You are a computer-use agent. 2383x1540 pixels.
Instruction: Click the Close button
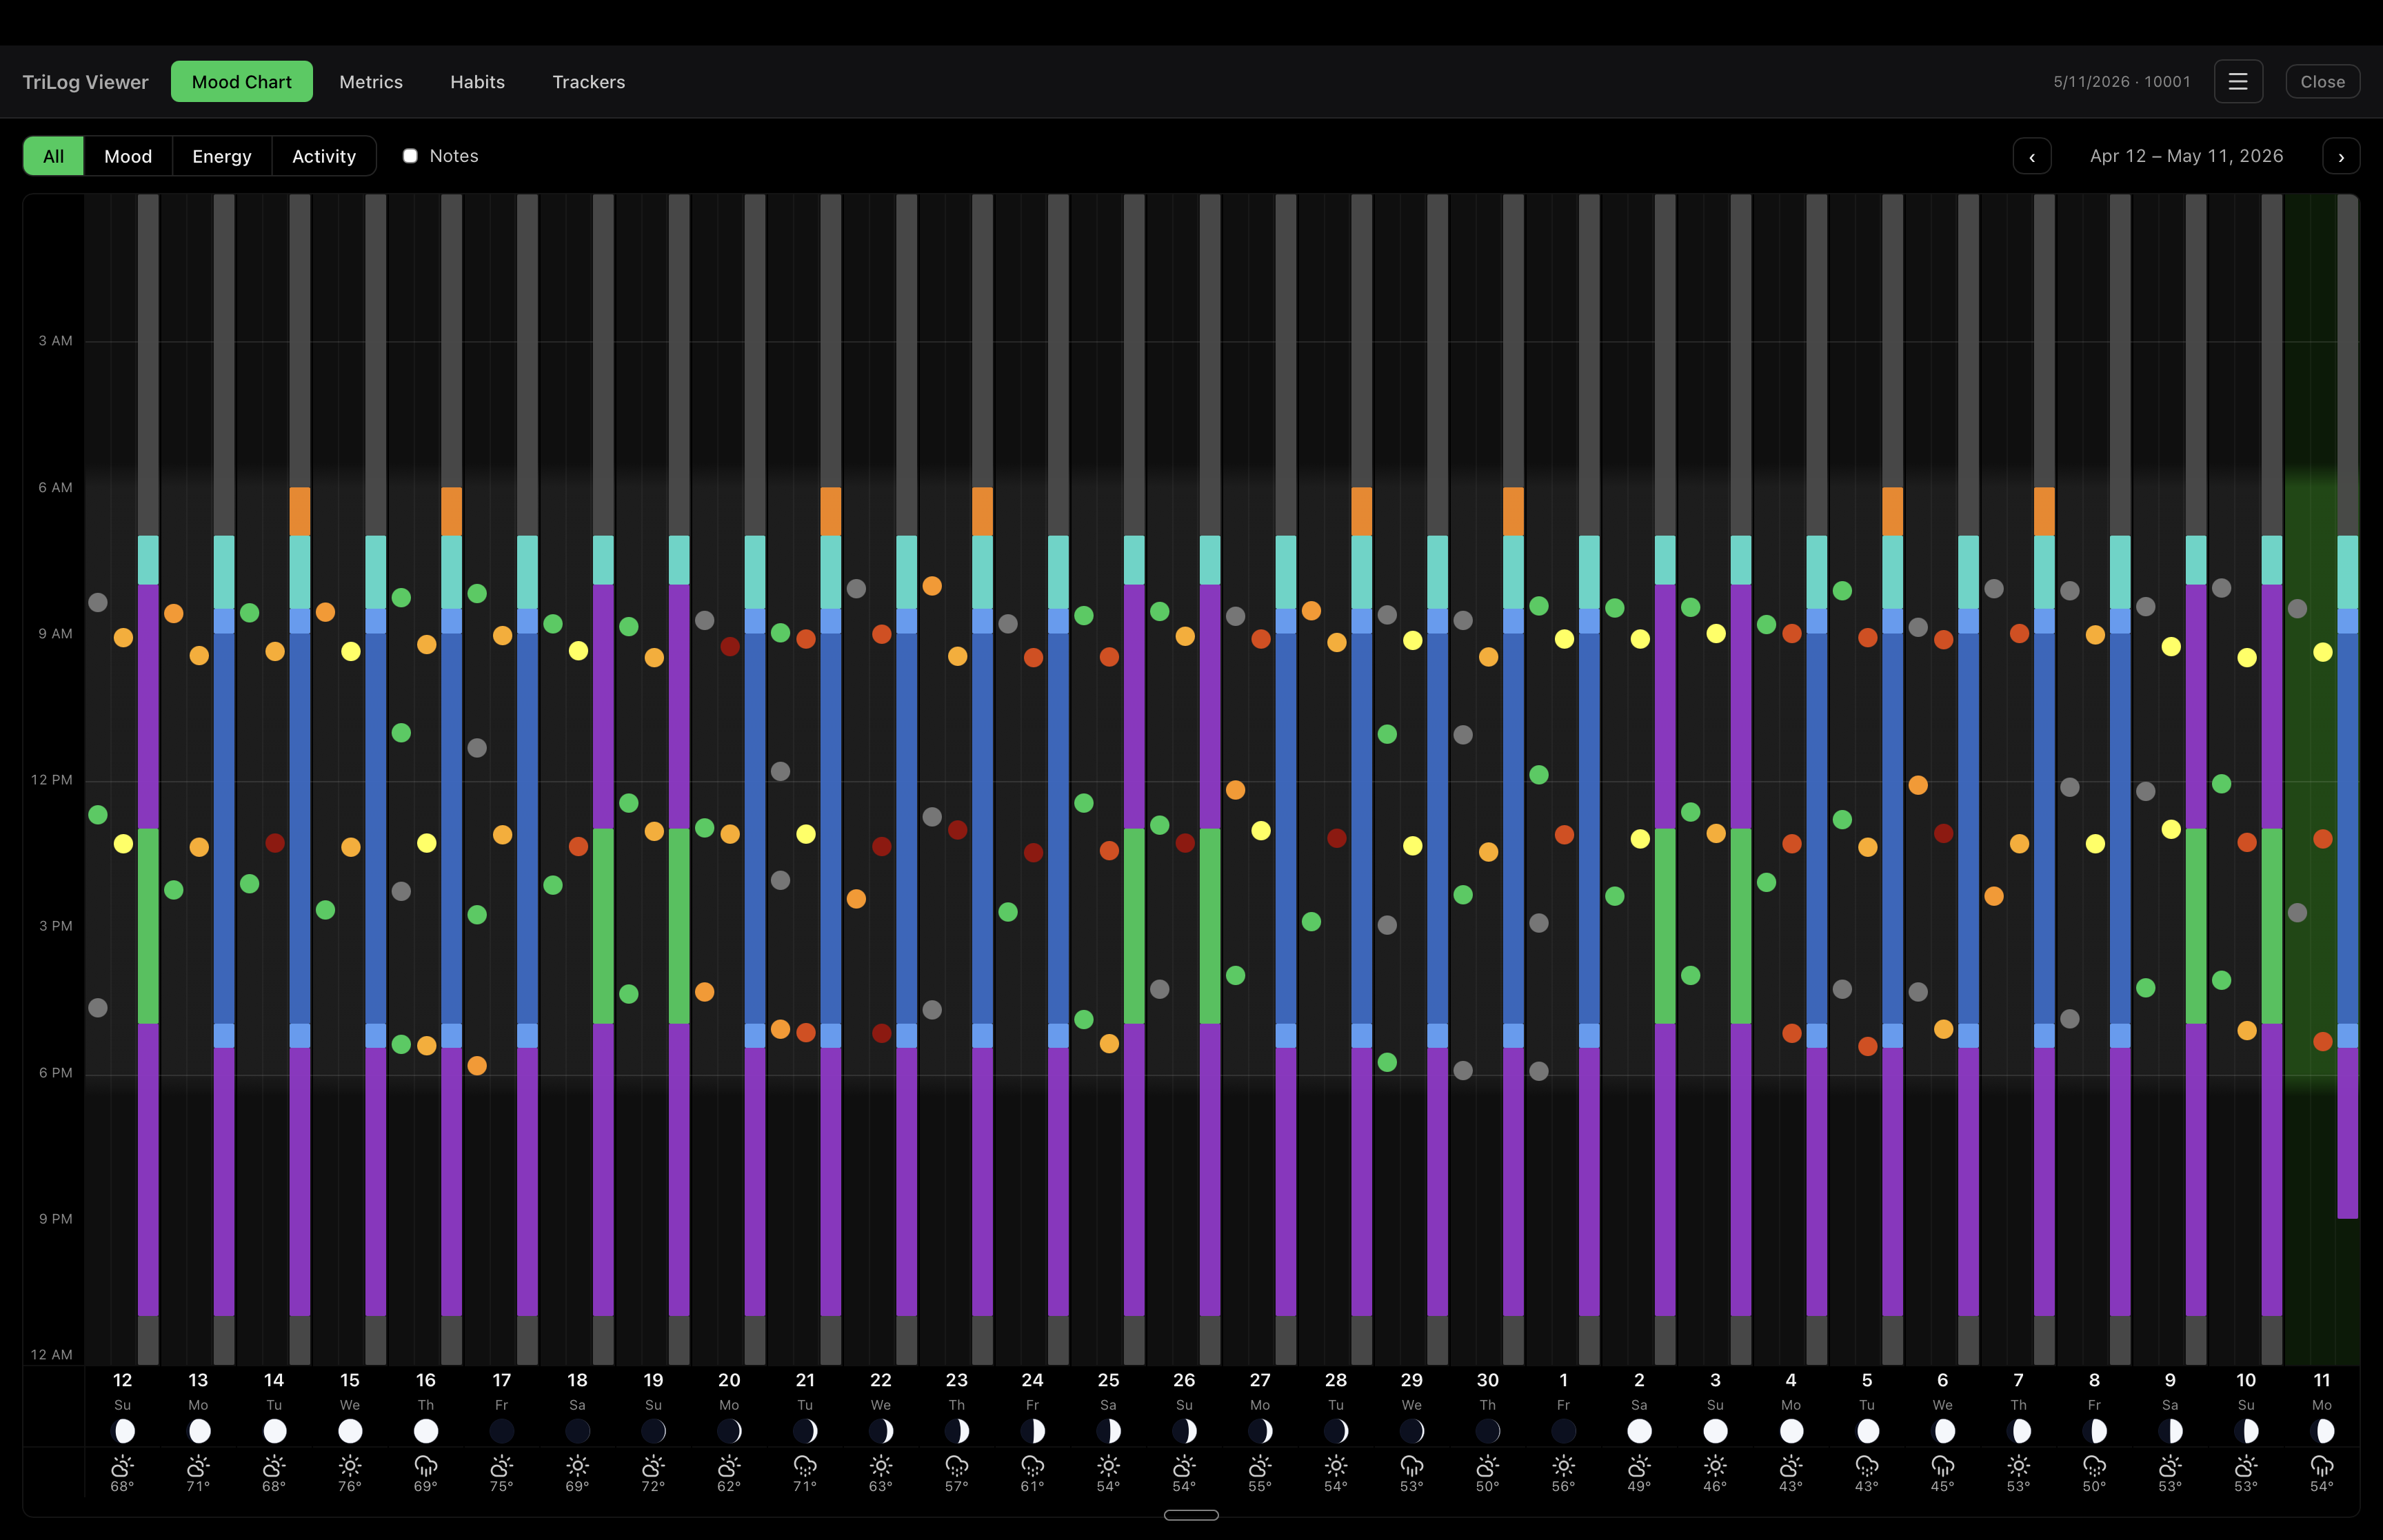2323,82
